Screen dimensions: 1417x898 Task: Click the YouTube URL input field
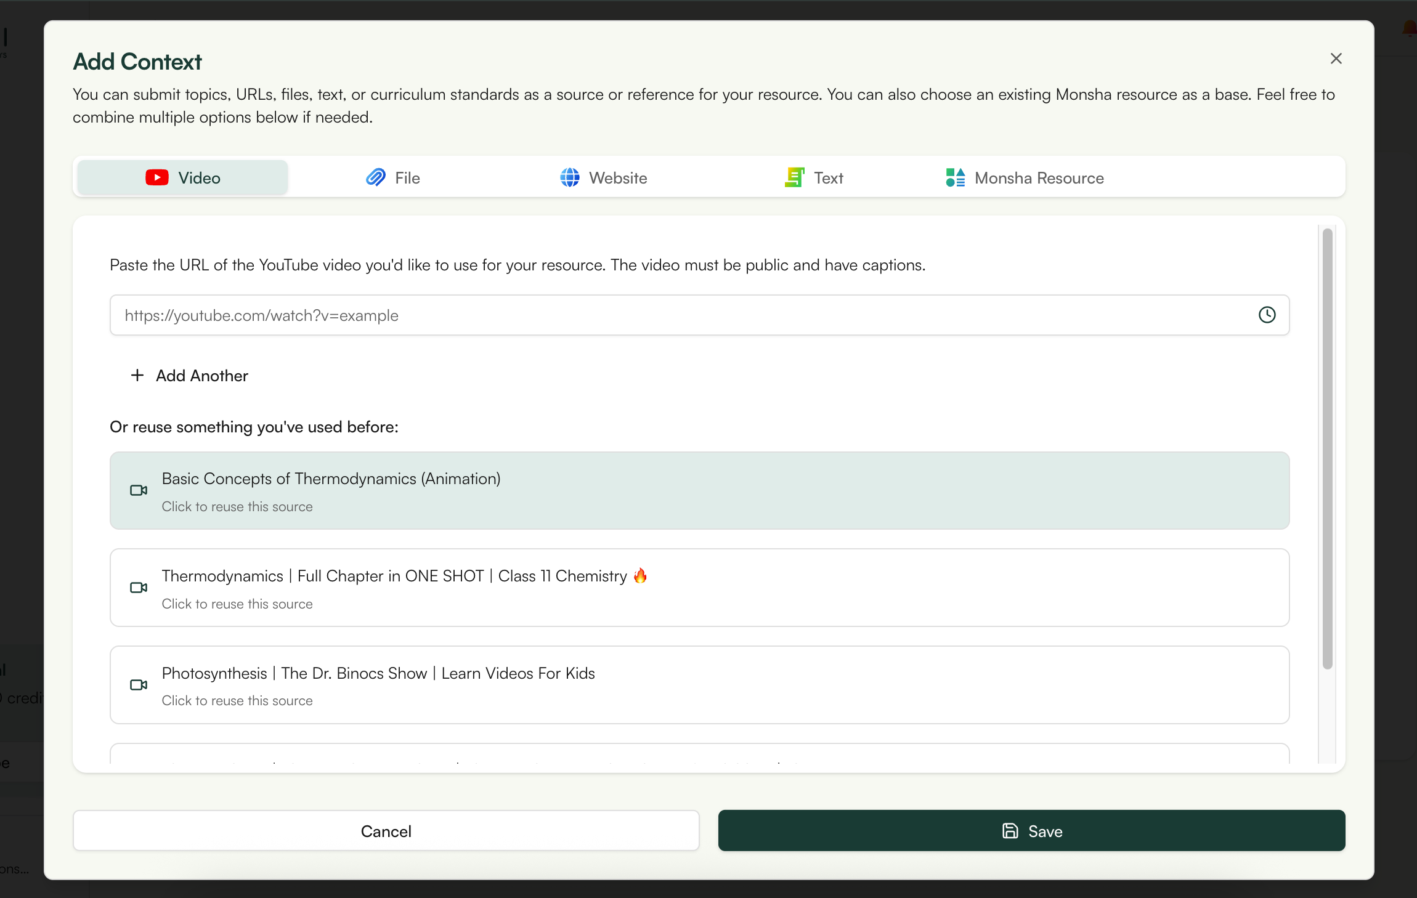678,315
